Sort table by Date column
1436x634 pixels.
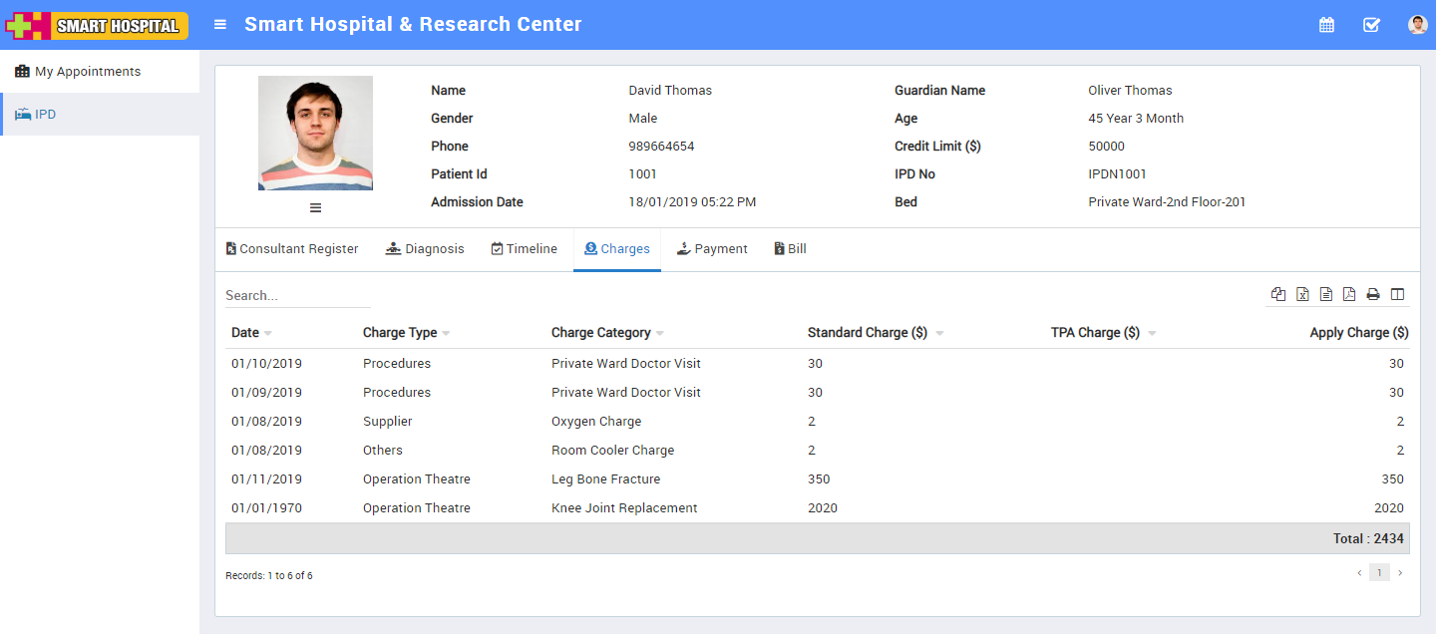245,333
